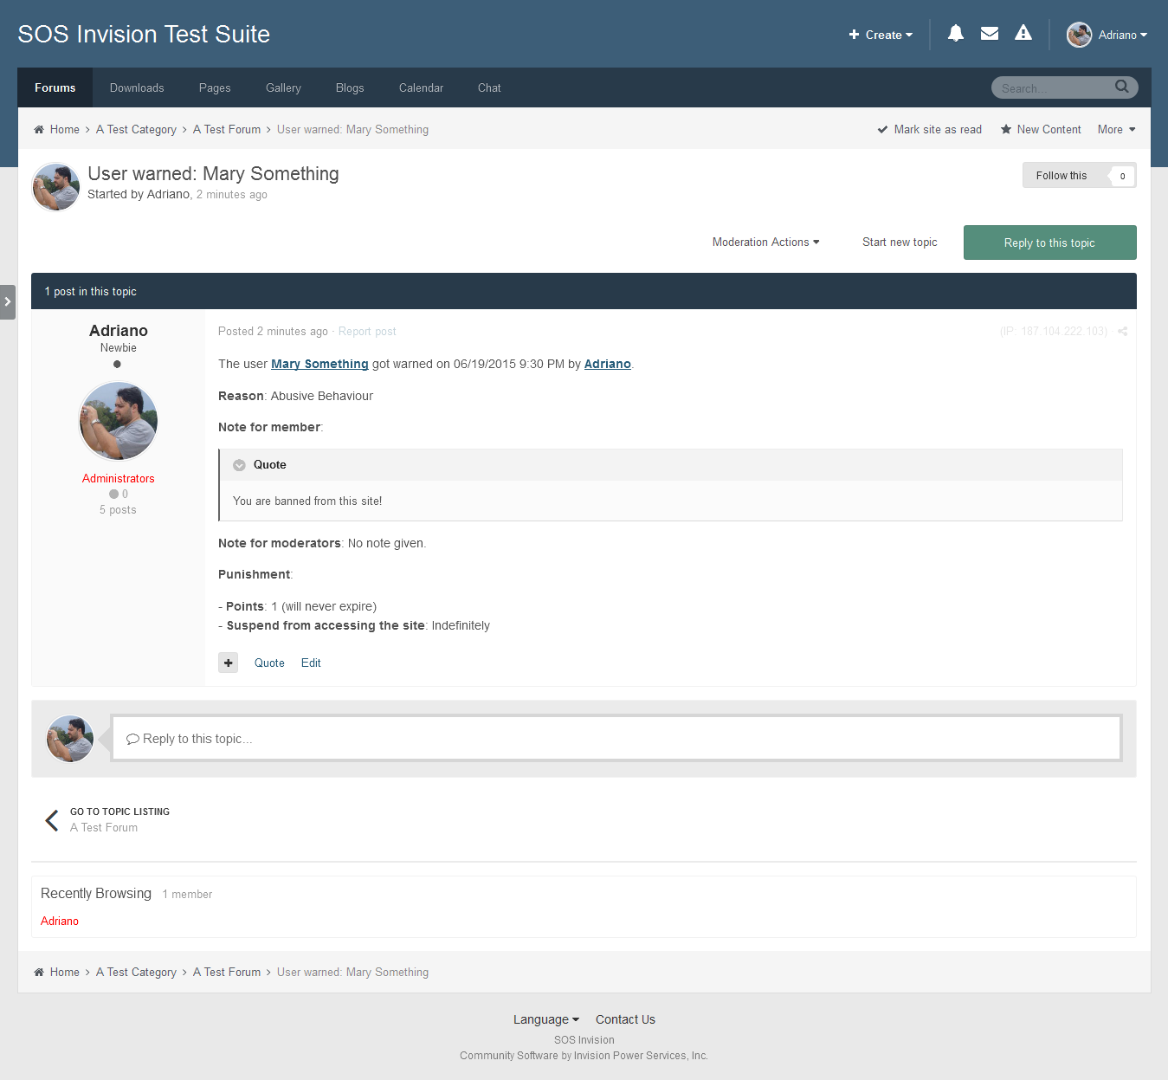Open the notifications bell icon

[x=955, y=34]
